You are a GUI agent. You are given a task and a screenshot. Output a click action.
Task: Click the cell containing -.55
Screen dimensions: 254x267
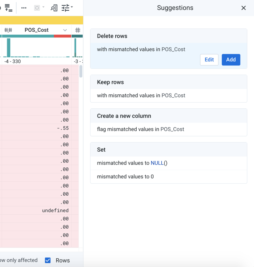[x=37, y=128]
